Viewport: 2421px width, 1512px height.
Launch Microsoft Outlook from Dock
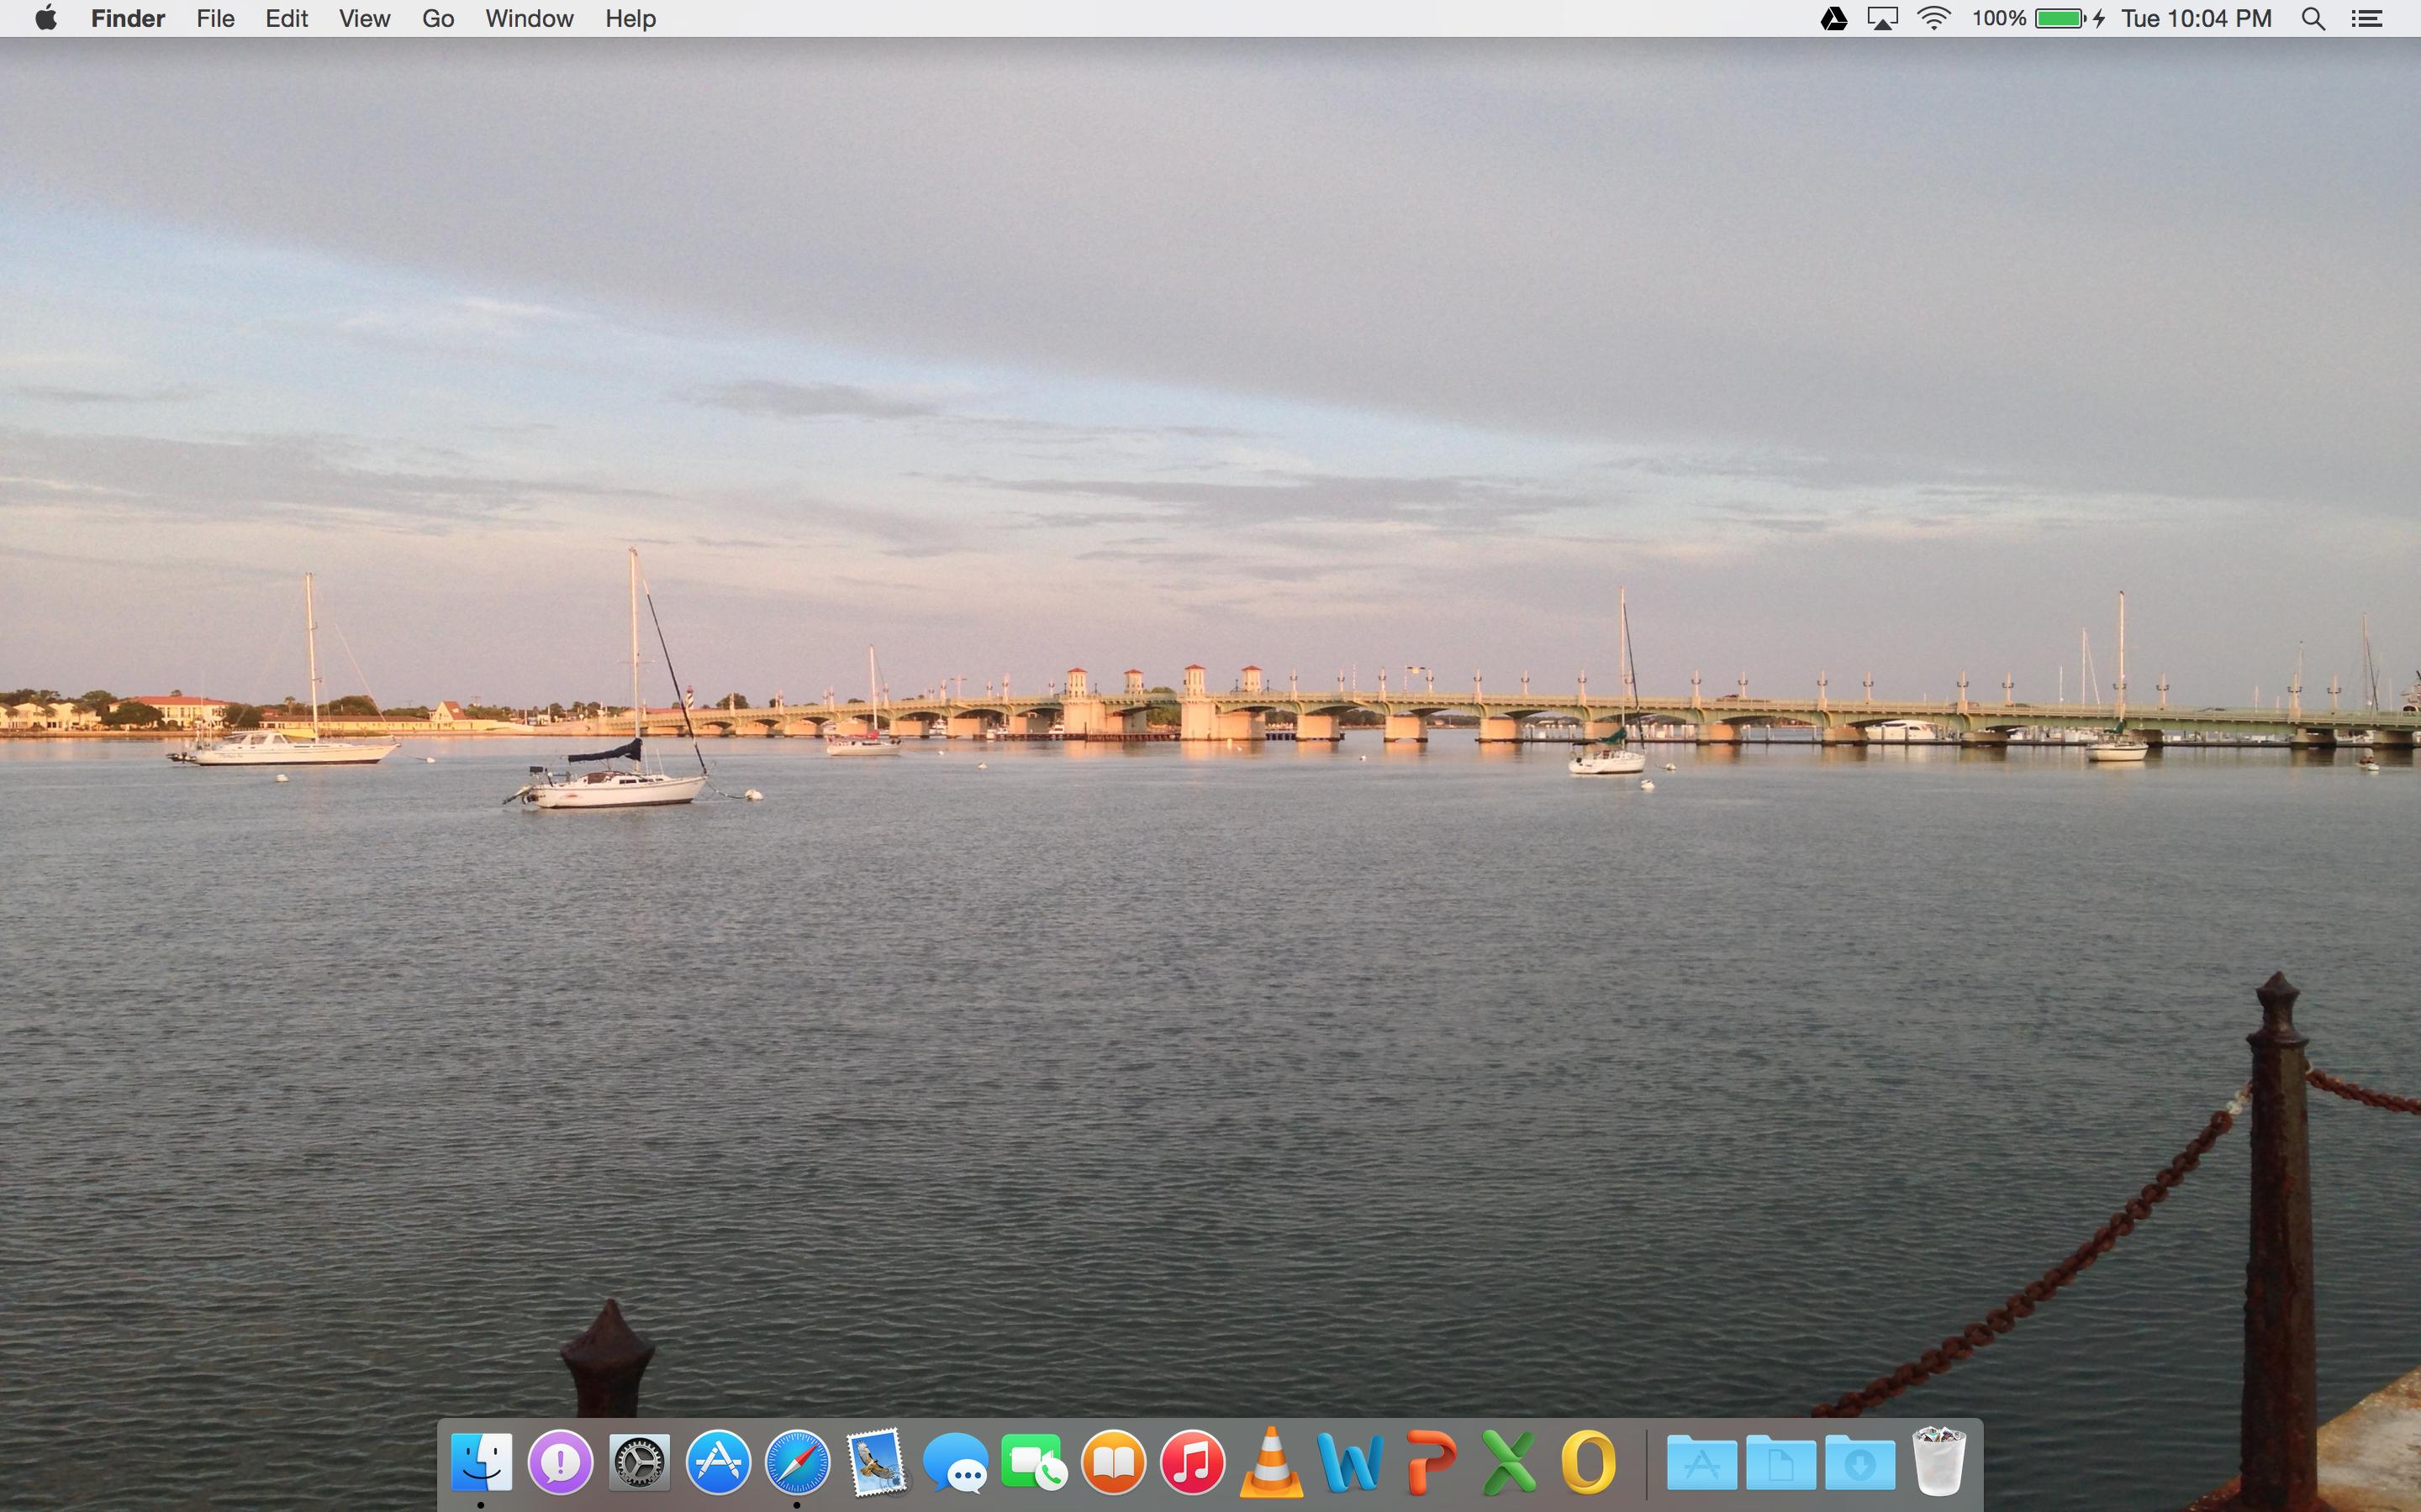click(1588, 1462)
